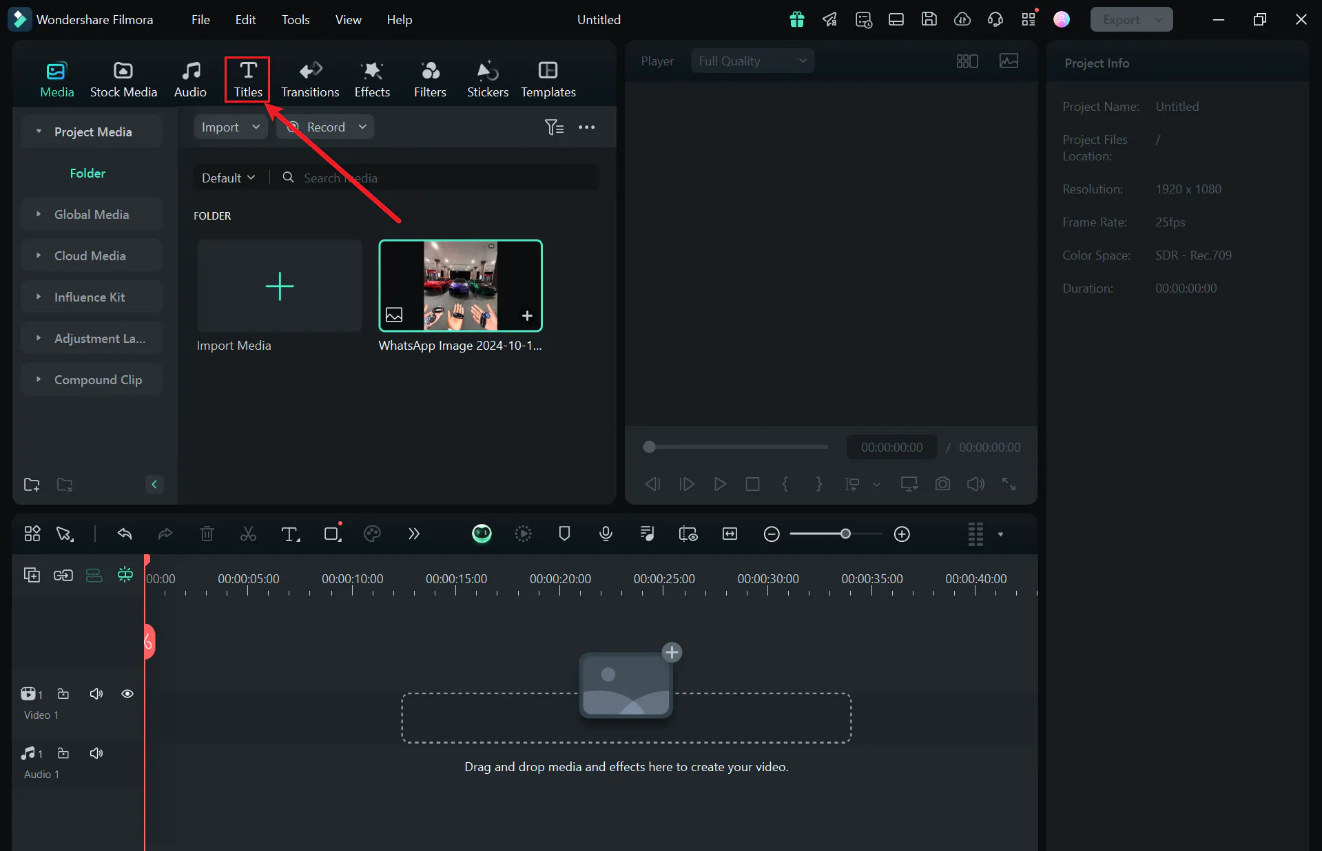Click the Import Media plus tile
Screen dimensions: 1322x851
[280, 286]
